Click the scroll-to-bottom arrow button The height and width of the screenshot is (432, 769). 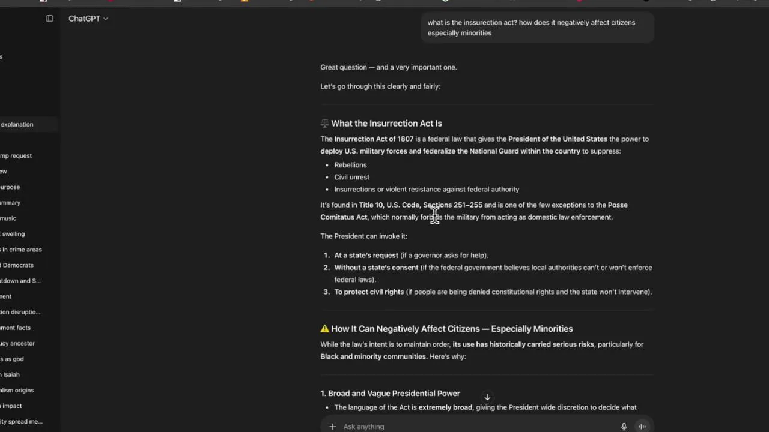(x=487, y=397)
